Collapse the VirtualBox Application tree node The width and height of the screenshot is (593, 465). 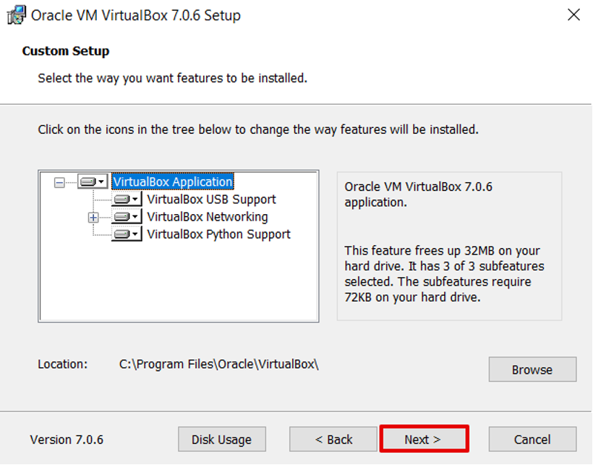[x=59, y=182]
